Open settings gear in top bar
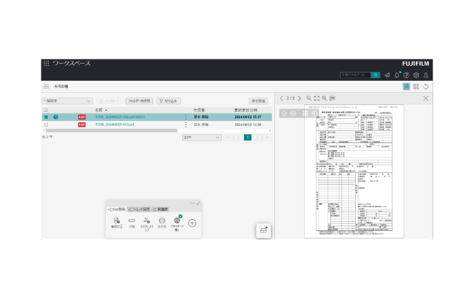Image resolution: width=474 pixels, height=298 pixels. 416,75
